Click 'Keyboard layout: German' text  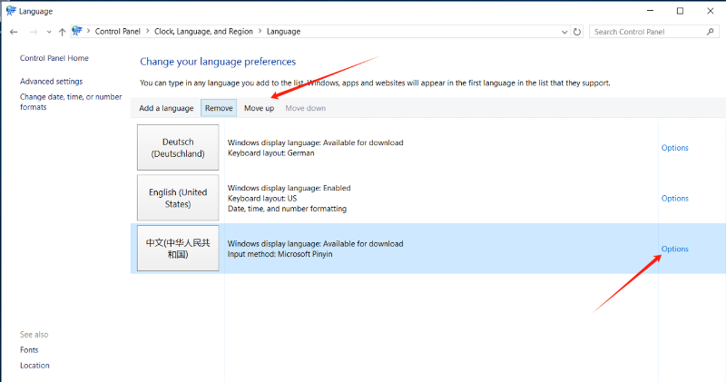pyautogui.click(x=270, y=152)
